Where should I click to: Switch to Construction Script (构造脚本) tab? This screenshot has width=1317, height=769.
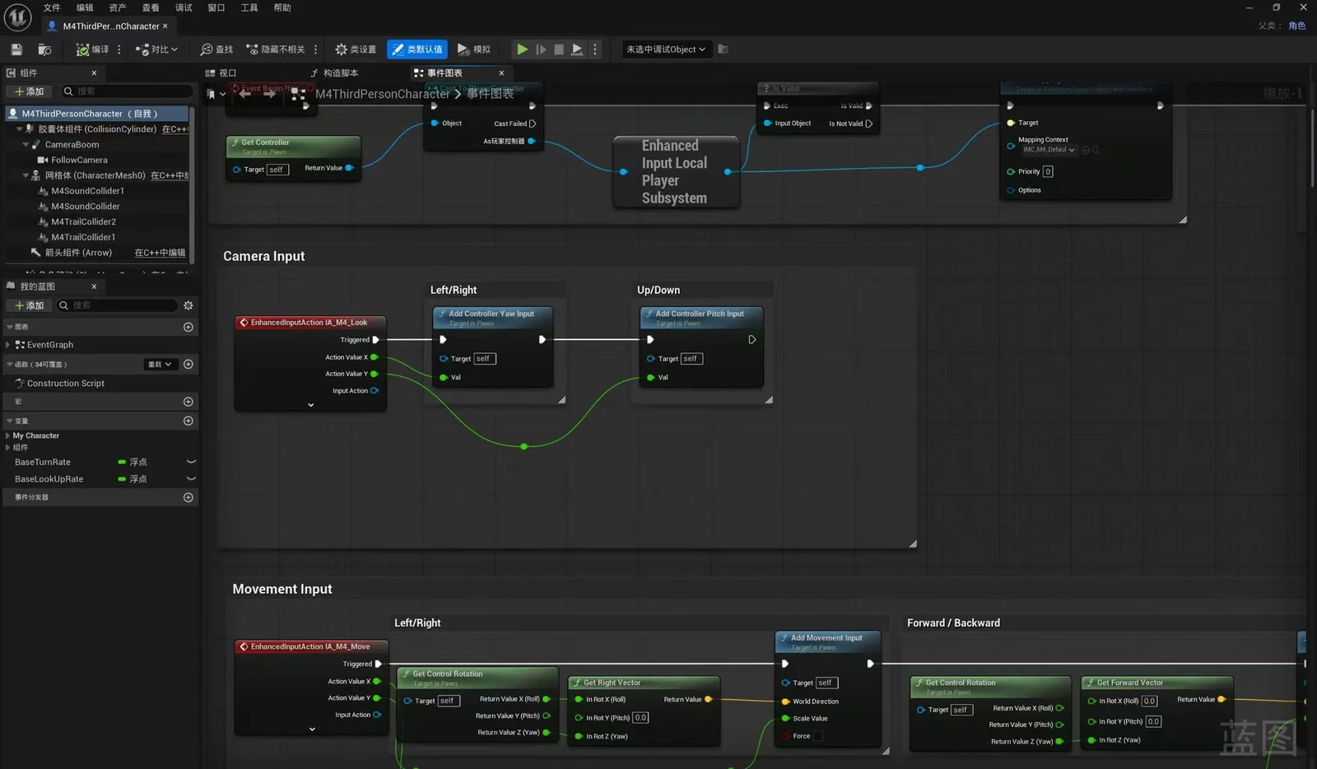click(x=334, y=73)
